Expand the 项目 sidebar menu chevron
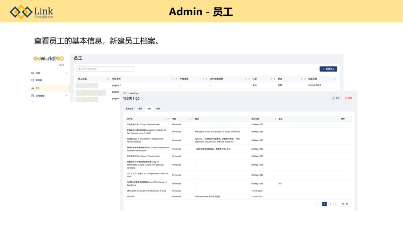Image resolution: width=403 pixels, height=226 pixels. coord(66,73)
